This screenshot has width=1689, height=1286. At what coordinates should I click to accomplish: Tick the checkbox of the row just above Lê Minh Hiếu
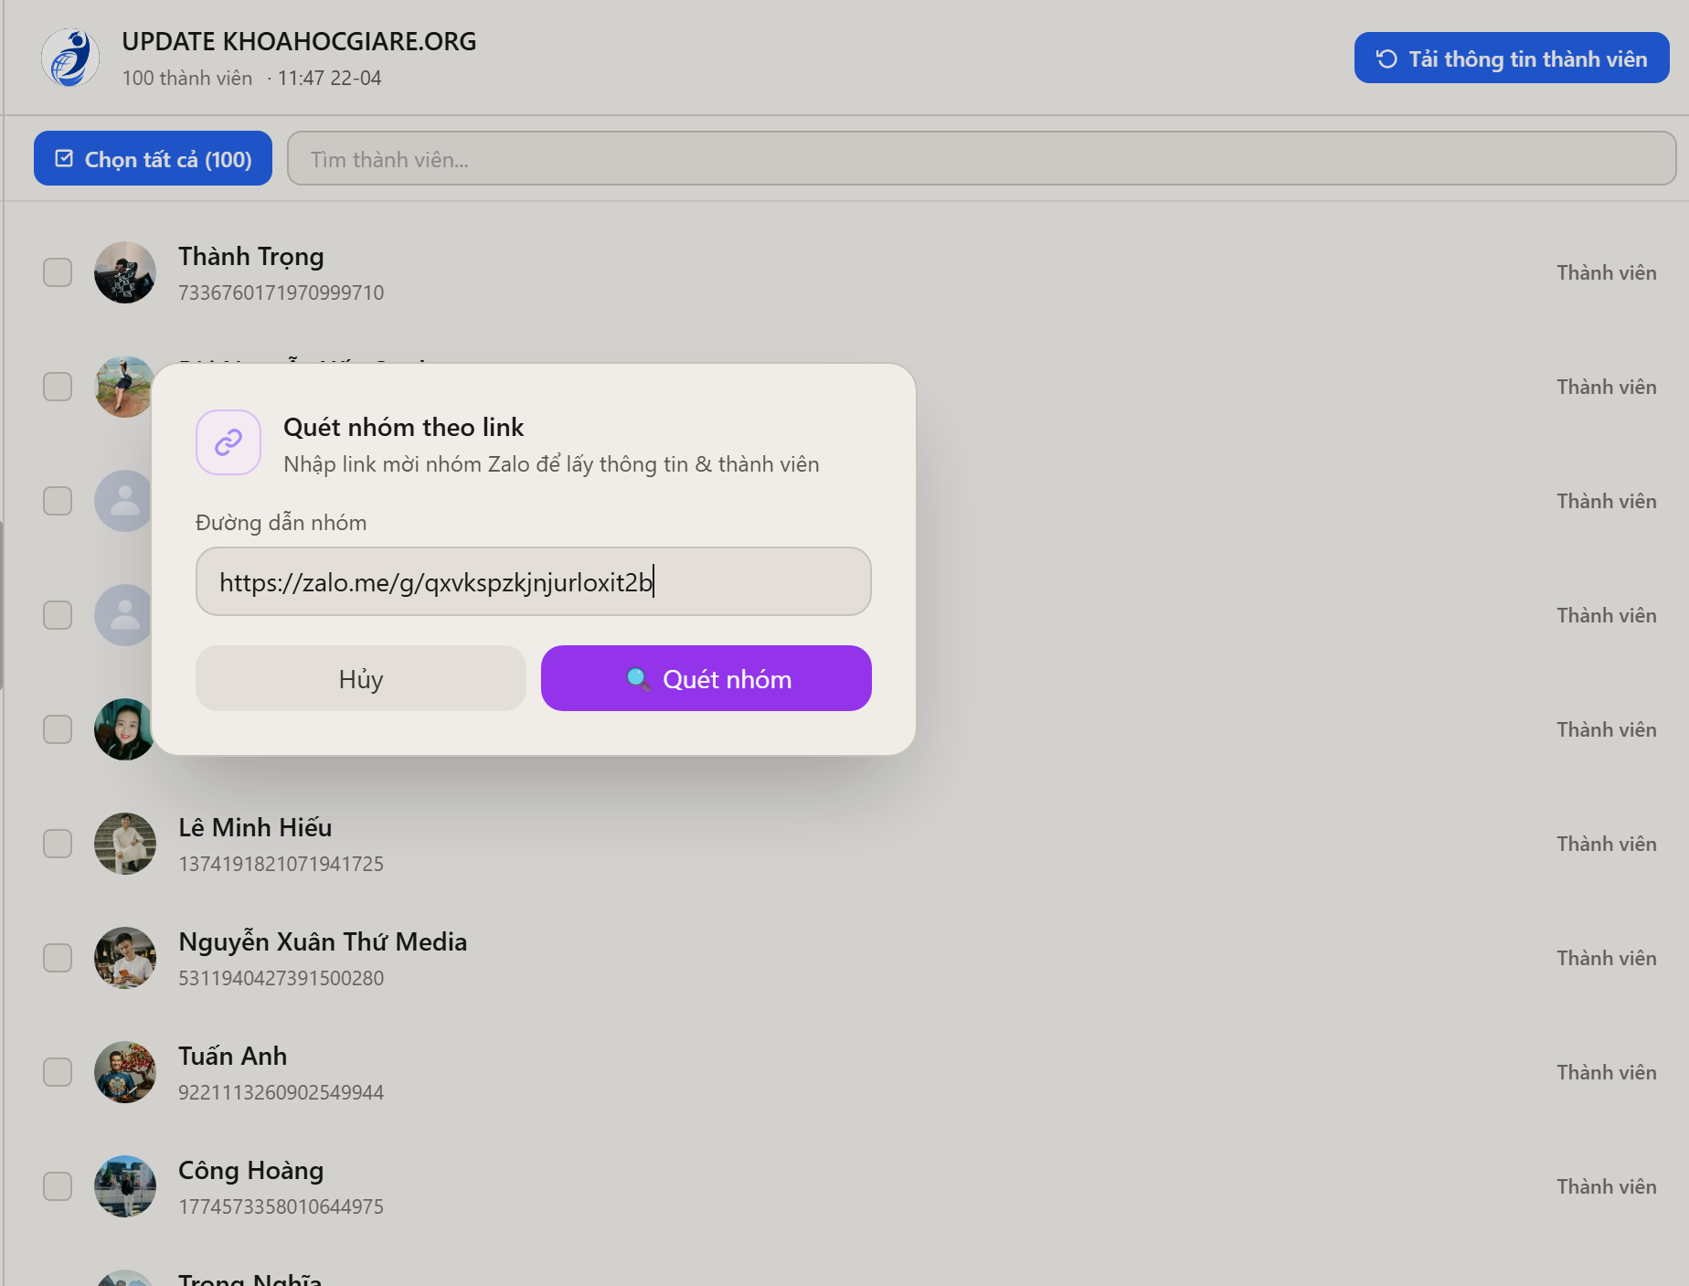tap(58, 729)
